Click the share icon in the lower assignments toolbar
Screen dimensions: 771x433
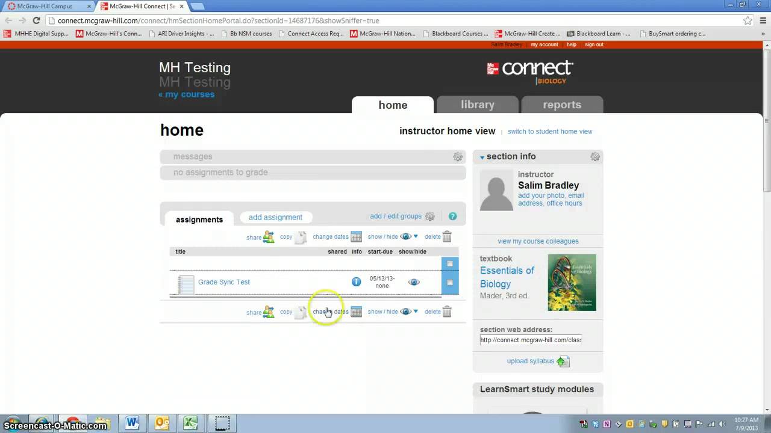click(269, 312)
